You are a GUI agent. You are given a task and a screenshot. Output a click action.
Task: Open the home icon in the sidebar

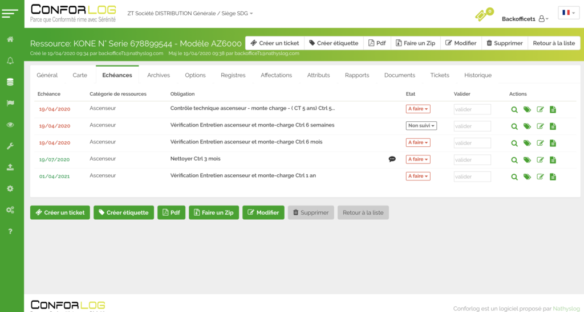coord(10,39)
